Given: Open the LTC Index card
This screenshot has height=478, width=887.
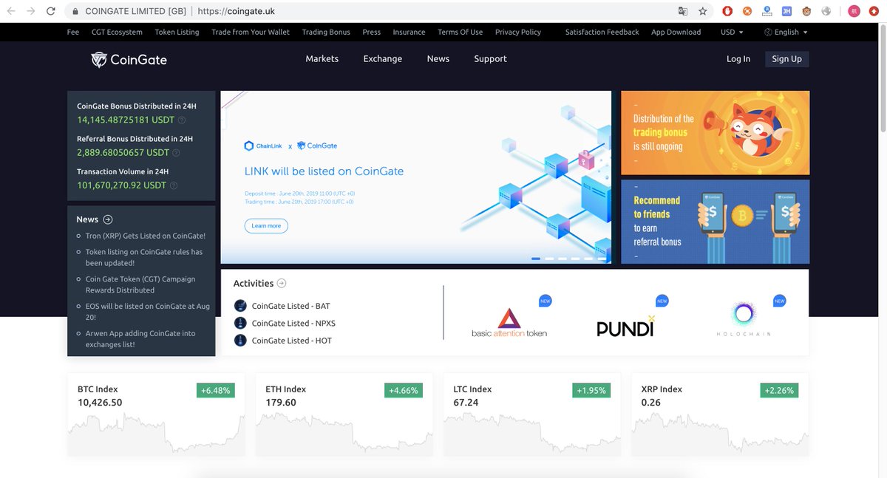Looking at the screenshot, I should click(x=532, y=414).
